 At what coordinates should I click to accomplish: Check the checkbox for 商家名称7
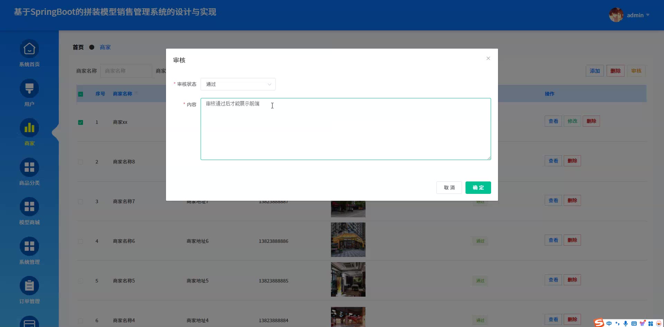(x=81, y=201)
